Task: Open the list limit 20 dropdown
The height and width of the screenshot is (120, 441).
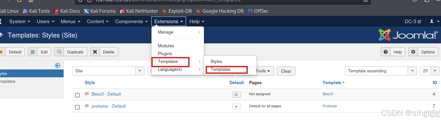Action: pyautogui.click(x=430, y=71)
